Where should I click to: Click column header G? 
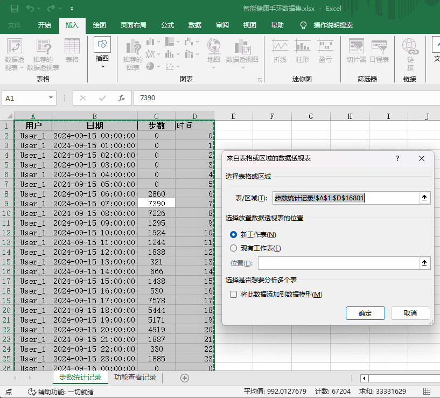coord(311,116)
